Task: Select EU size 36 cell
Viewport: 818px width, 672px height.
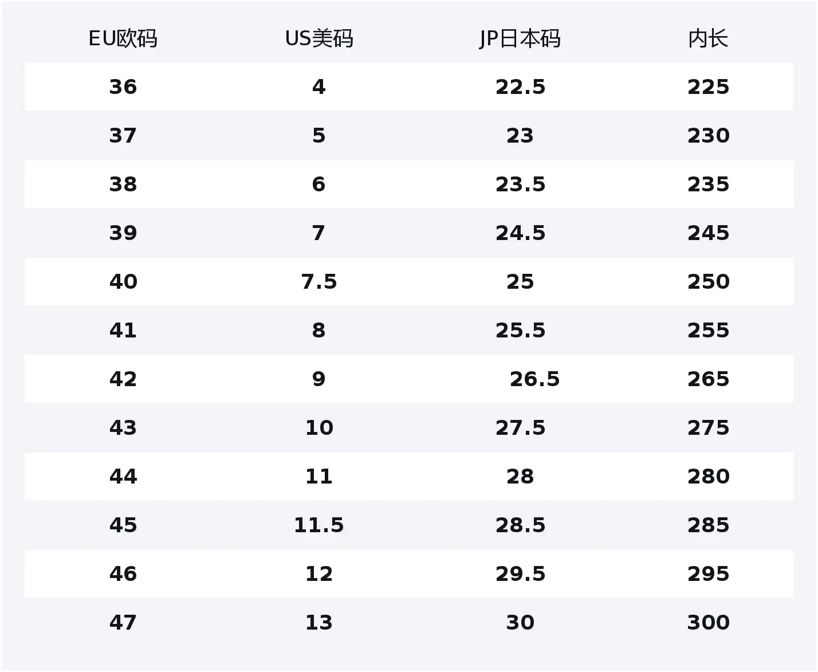Action: pyautogui.click(x=123, y=87)
